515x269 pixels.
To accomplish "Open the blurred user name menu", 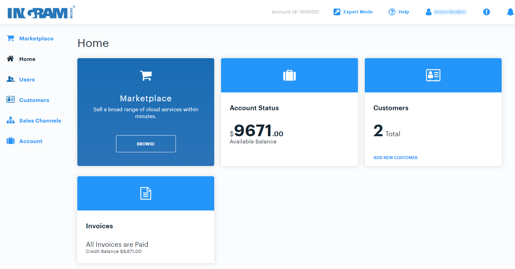I will 450,12.
